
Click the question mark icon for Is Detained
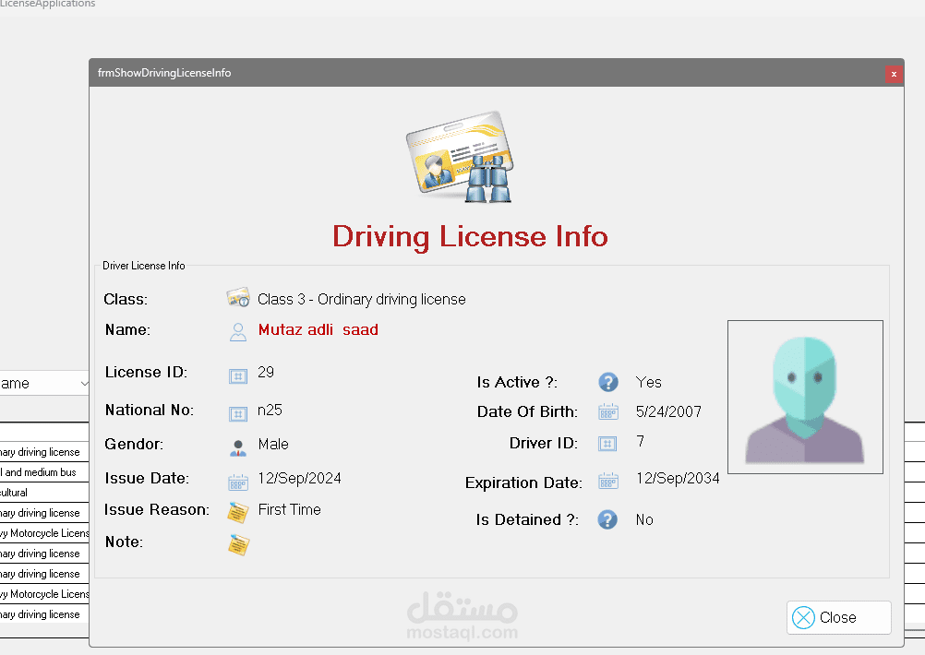pyautogui.click(x=607, y=519)
